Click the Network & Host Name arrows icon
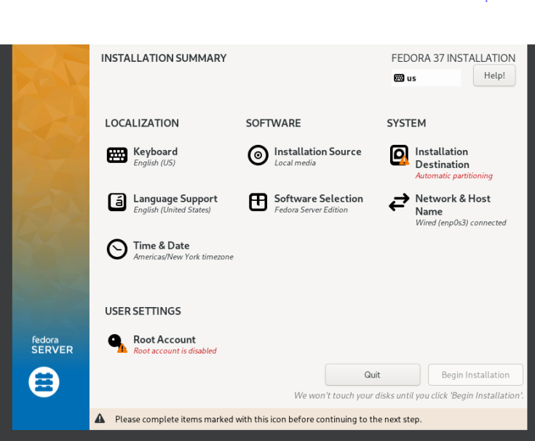The image size is (535, 441). pyautogui.click(x=399, y=202)
